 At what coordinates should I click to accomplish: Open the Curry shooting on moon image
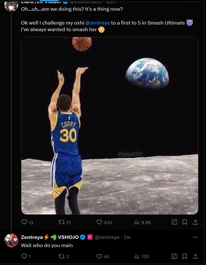(x=110, y=126)
